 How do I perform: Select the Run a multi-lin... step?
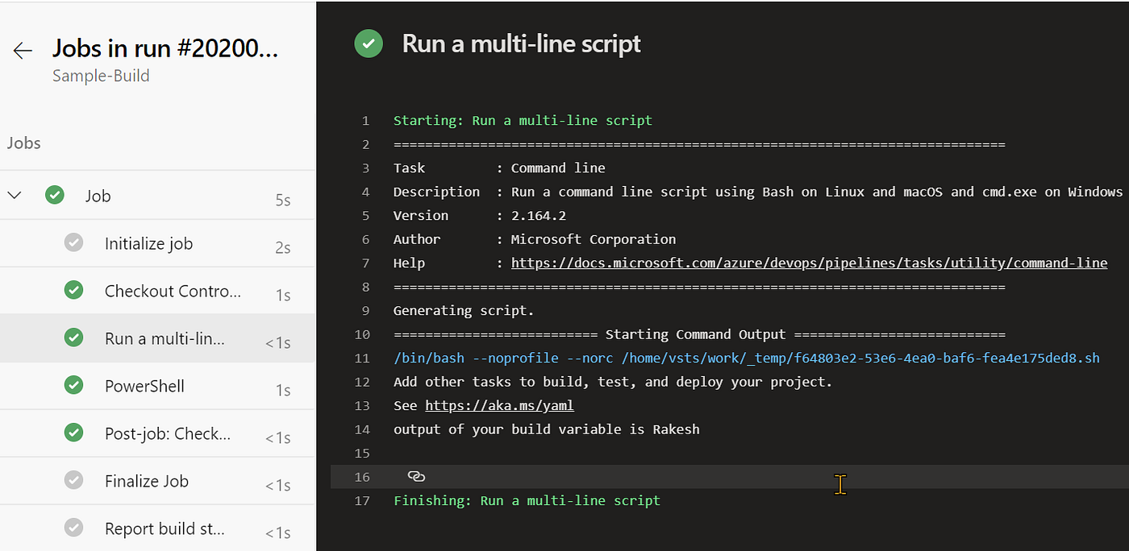coord(157,338)
